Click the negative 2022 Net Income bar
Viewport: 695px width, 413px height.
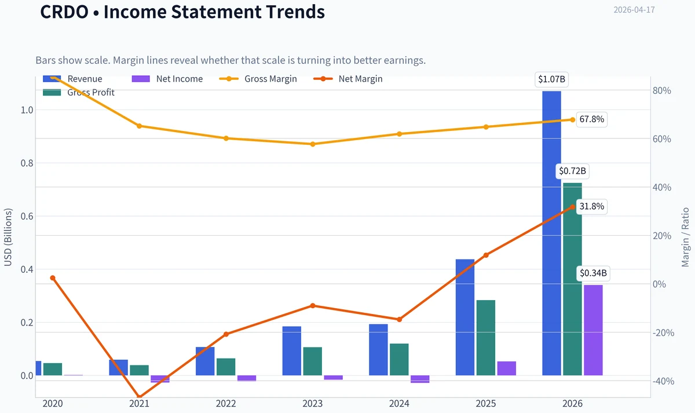point(247,378)
